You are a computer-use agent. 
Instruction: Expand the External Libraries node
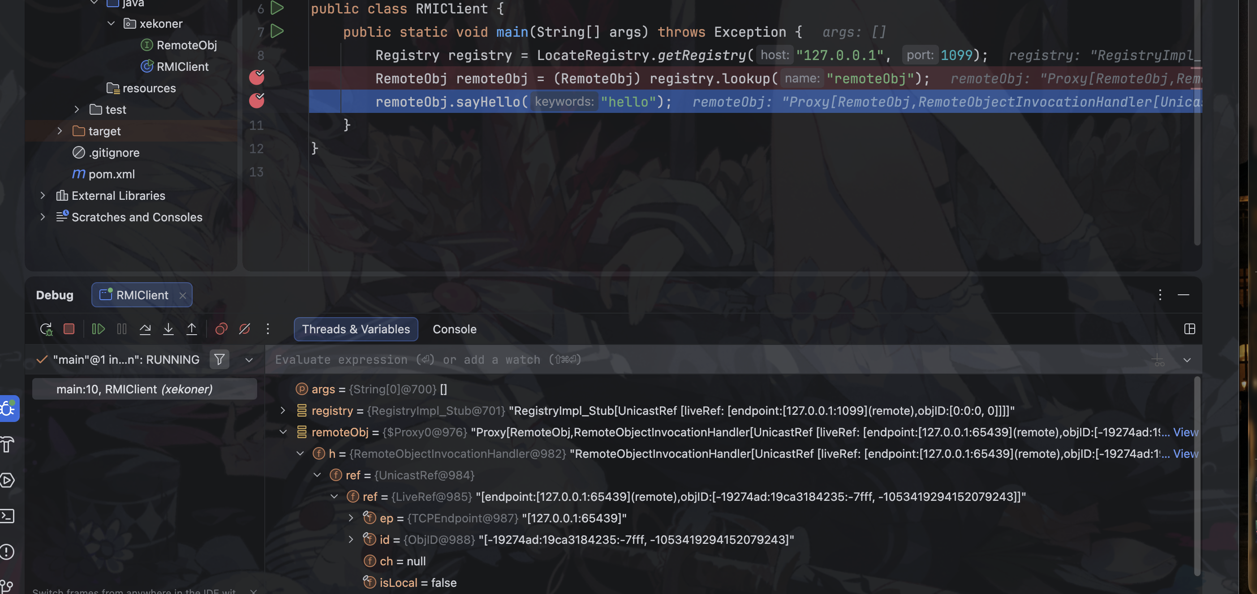pos(43,195)
